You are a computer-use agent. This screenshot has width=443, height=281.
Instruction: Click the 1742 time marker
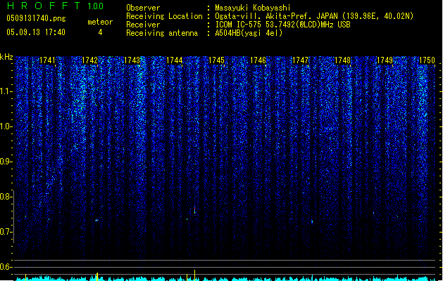(x=89, y=60)
